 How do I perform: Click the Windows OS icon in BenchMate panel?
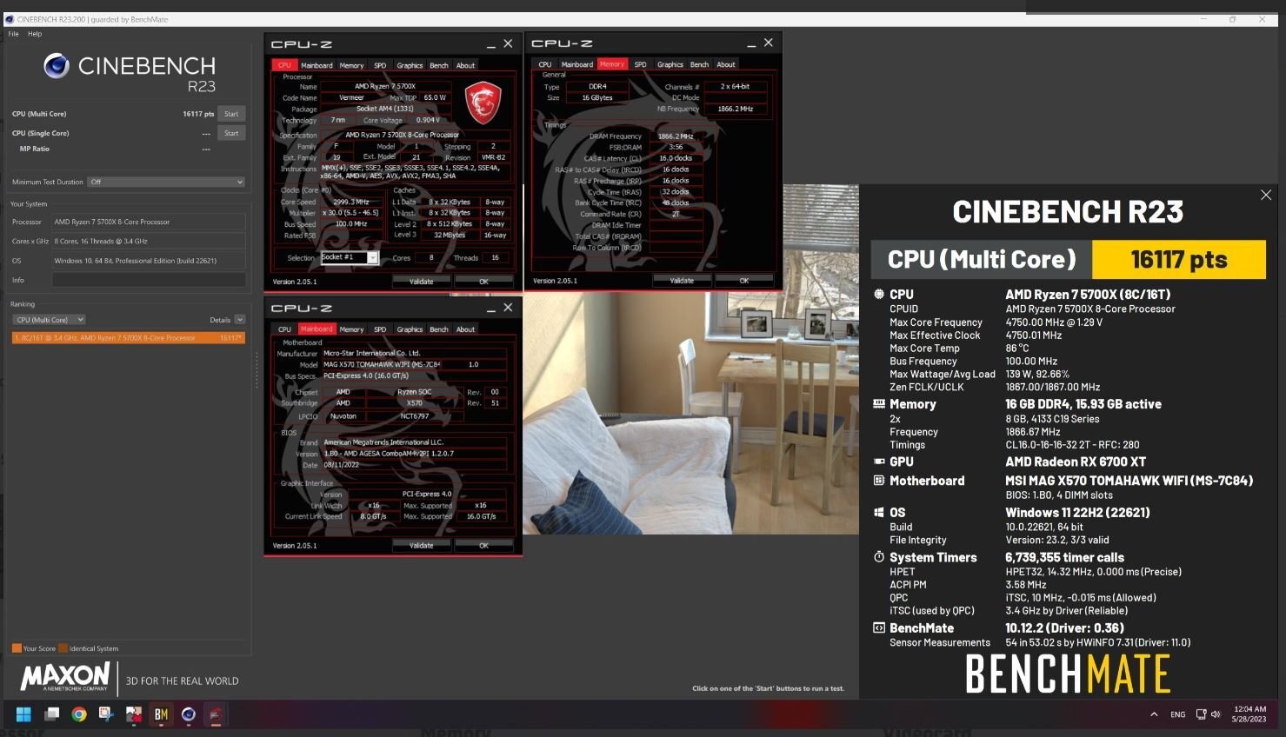pos(879,513)
